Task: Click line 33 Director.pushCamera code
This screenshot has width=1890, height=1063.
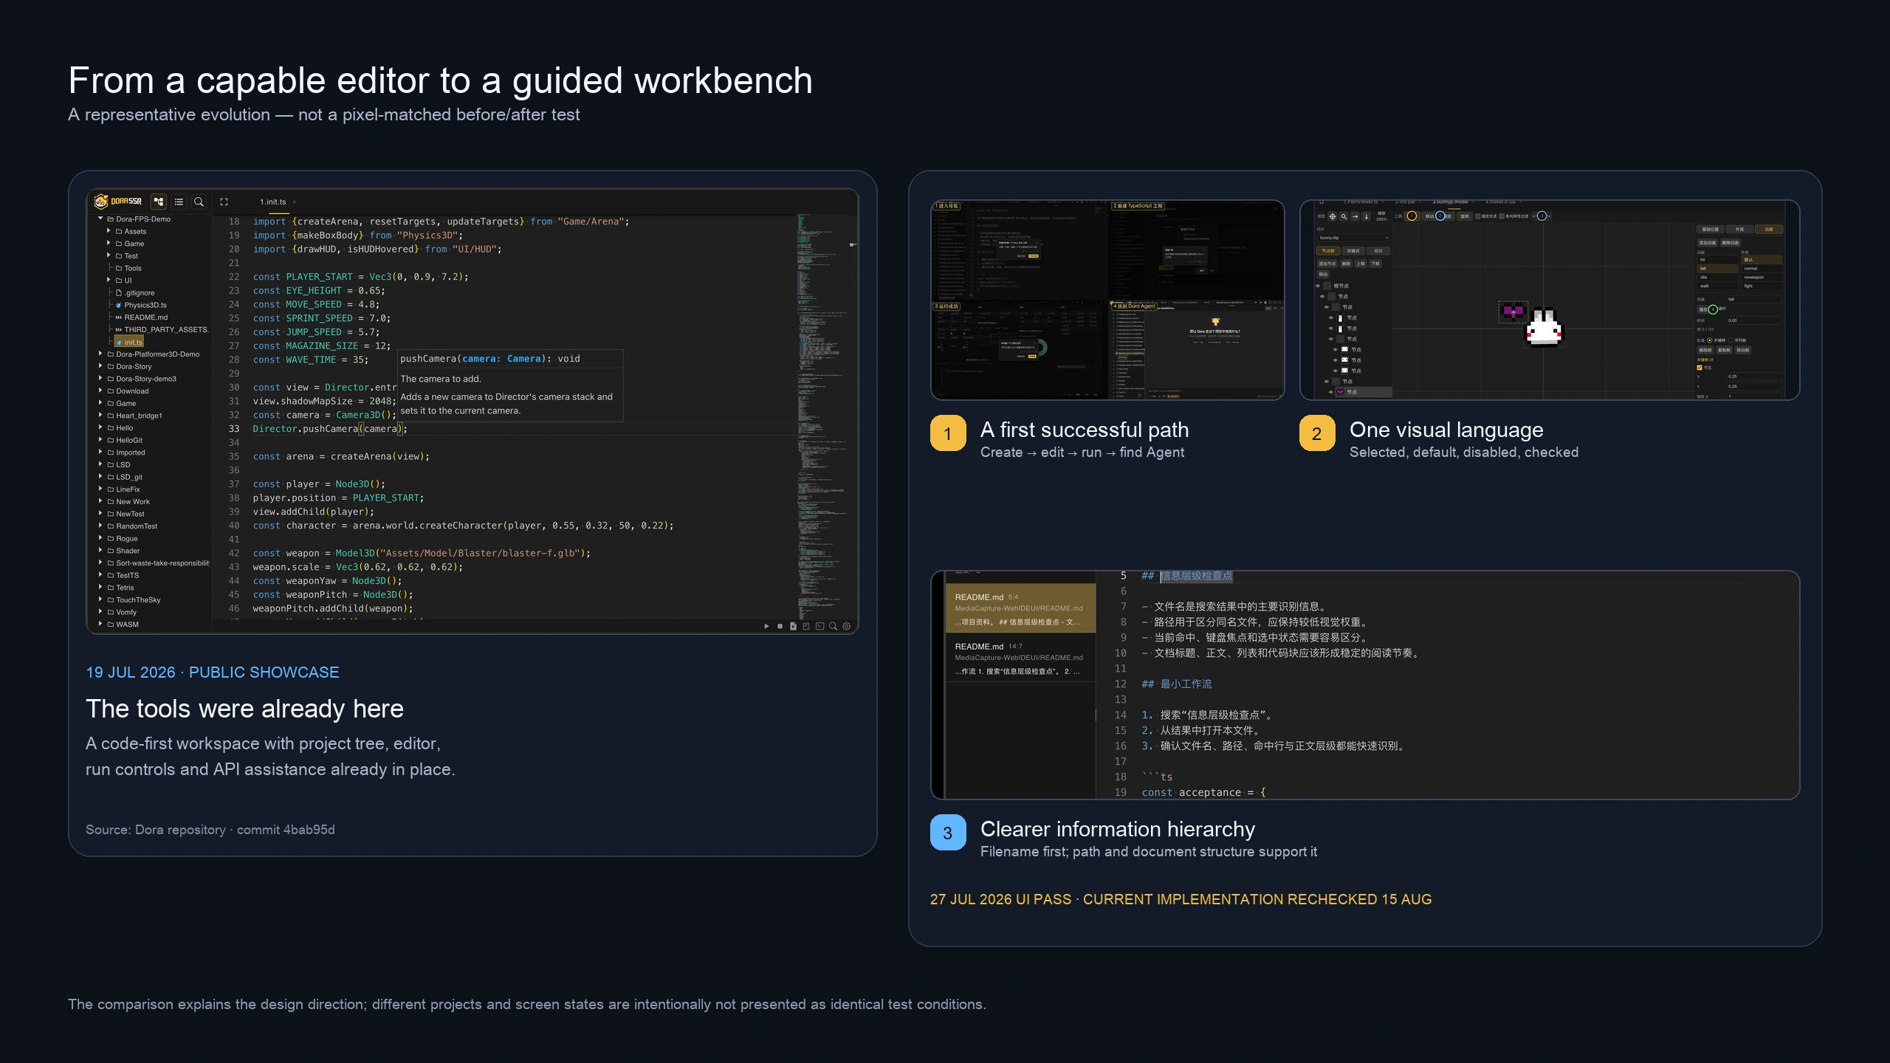Action: click(330, 429)
